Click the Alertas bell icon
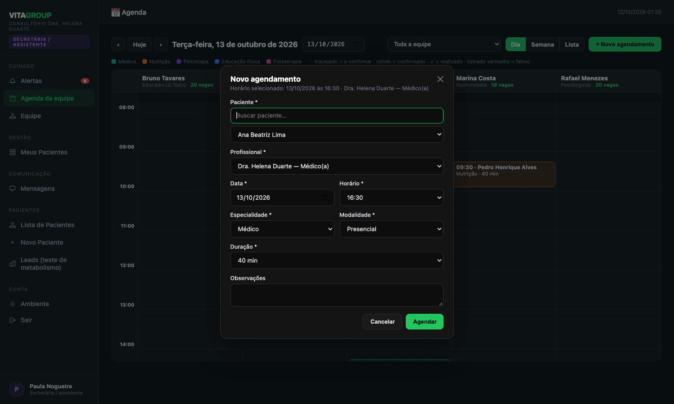 pyautogui.click(x=13, y=81)
